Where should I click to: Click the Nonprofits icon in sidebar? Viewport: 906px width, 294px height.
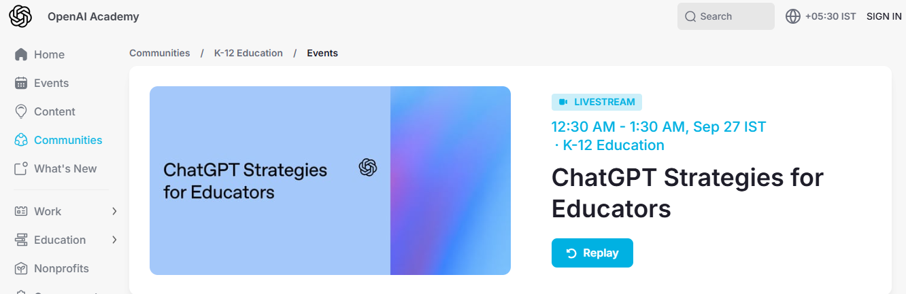tap(21, 268)
